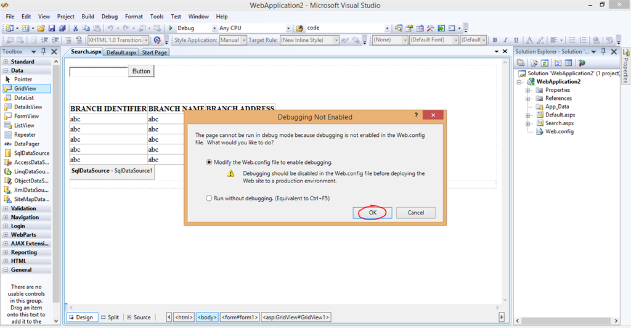Open the vertical Properties side tab

626,66
